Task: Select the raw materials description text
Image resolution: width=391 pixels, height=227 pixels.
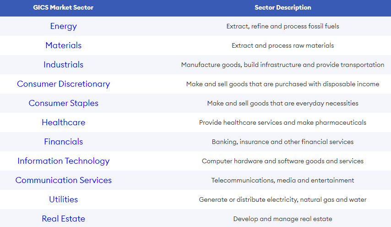Action: tap(283, 45)
